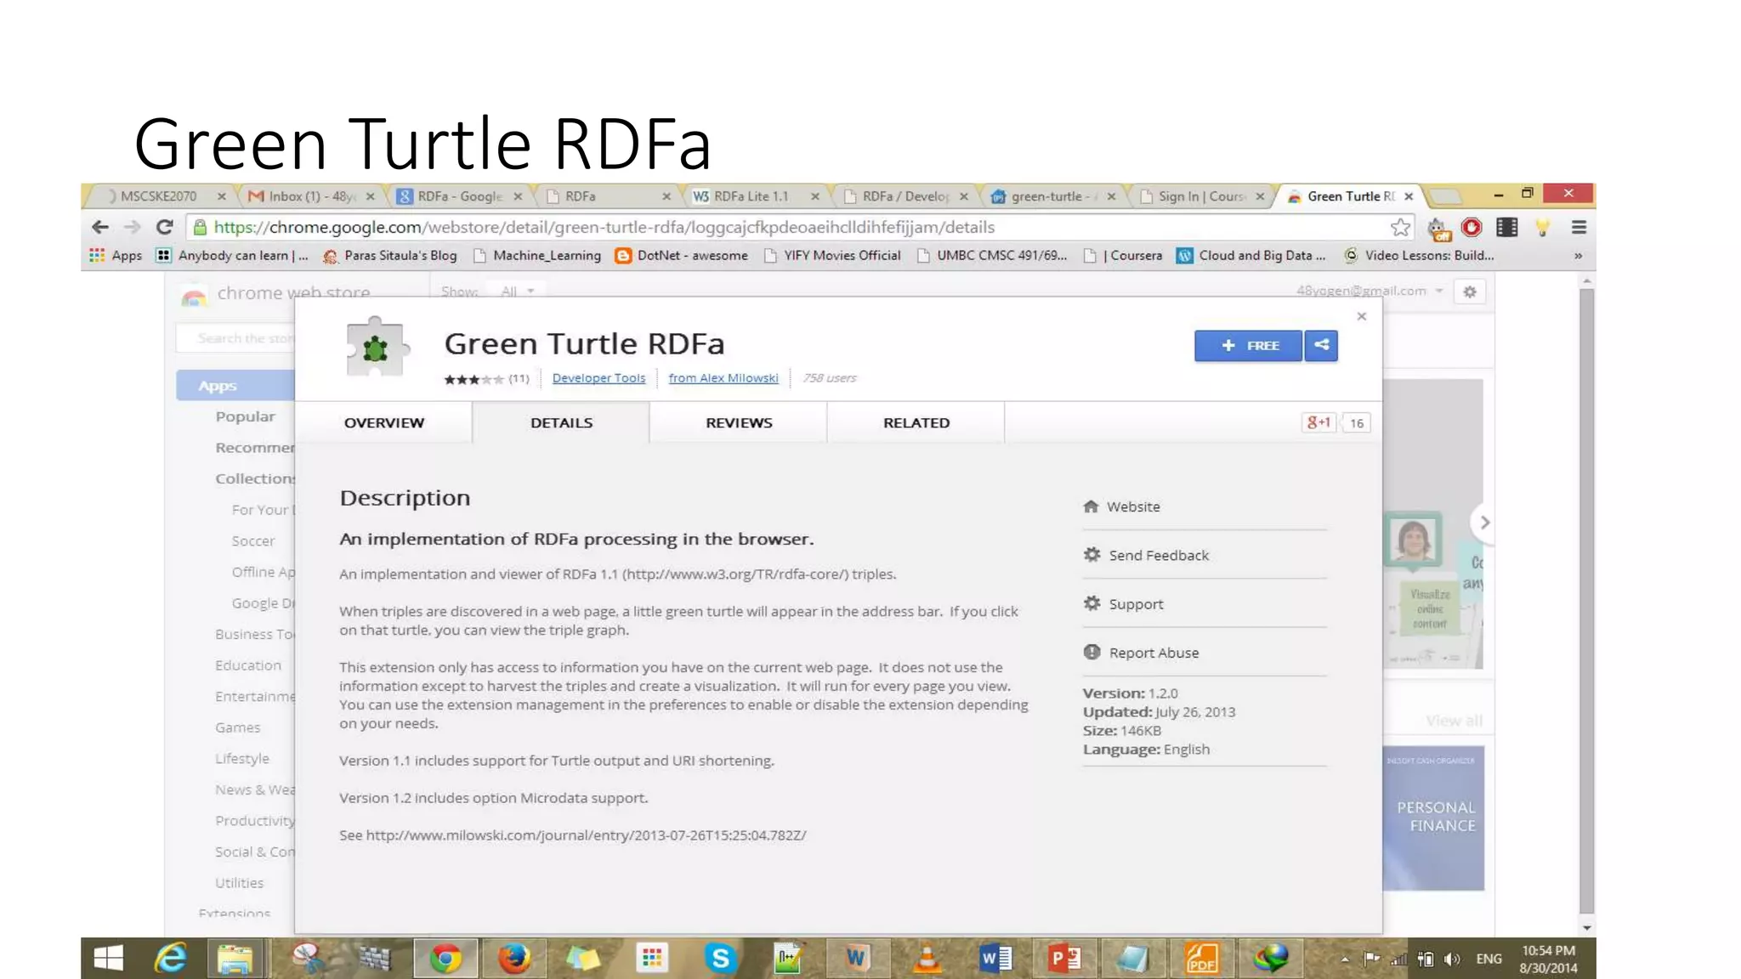Open File Explorer from the taskbar
1741x979 pixels.
click(x=235, y=959)
